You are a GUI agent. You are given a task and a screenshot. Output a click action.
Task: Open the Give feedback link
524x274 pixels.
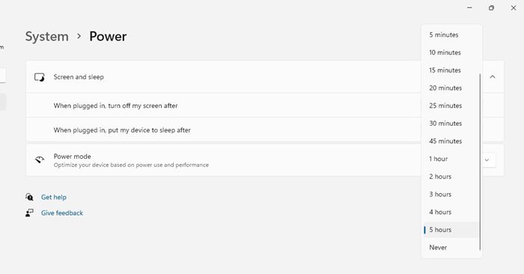click(62, 213)
